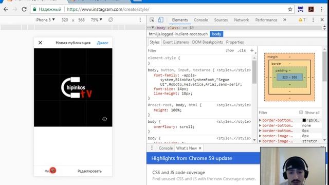Image resolution: width=329 pixels, height=185 pixels.
Task: Open the DOM Breakpoints sub-tab
Action: tap(207, 42)
